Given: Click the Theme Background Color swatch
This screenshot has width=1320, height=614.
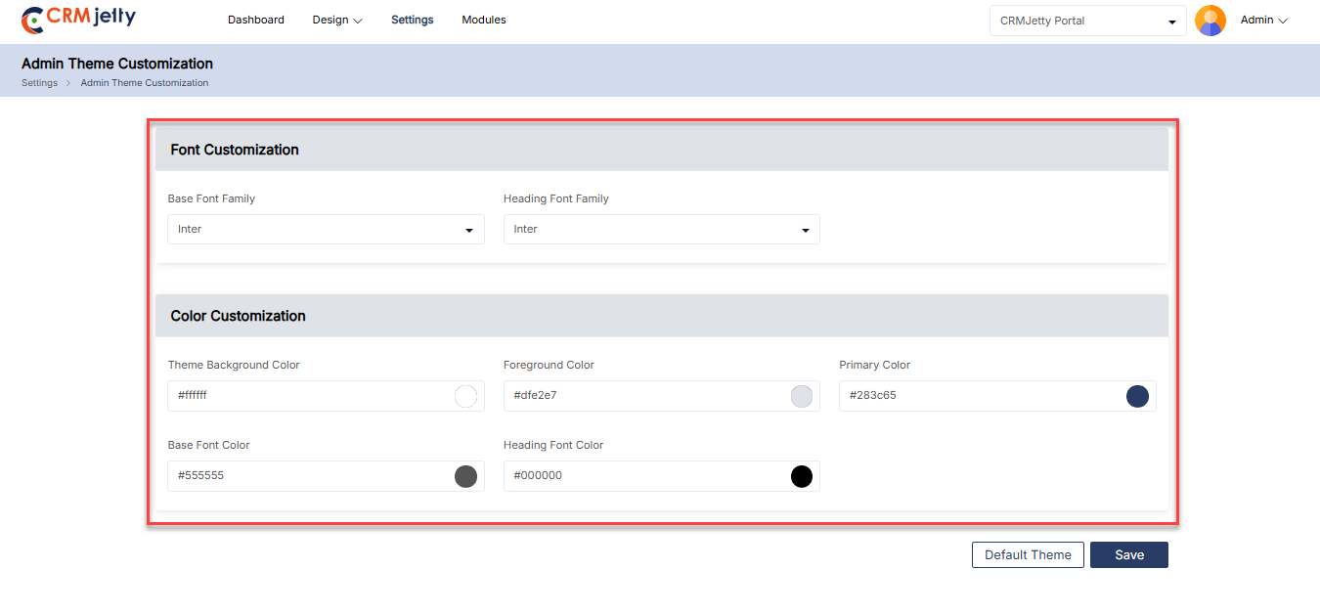Looking at the screenshot, I should pyautogui.click(x=465, y=396).
